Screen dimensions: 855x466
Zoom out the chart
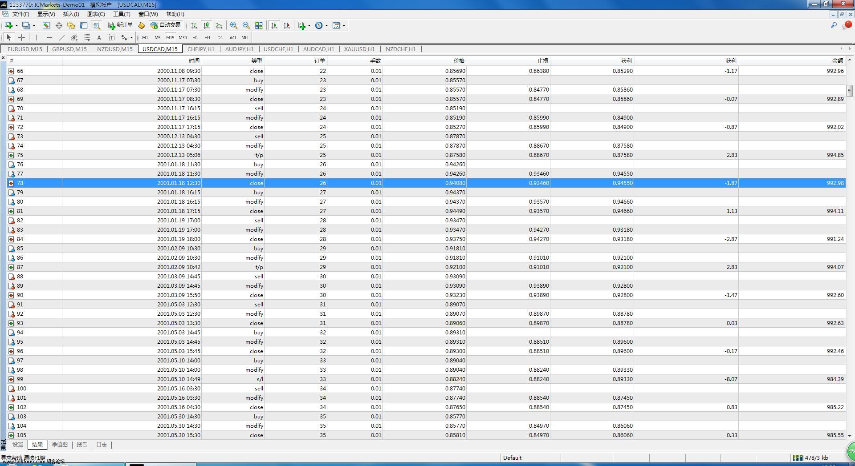[x=246, y=25]
